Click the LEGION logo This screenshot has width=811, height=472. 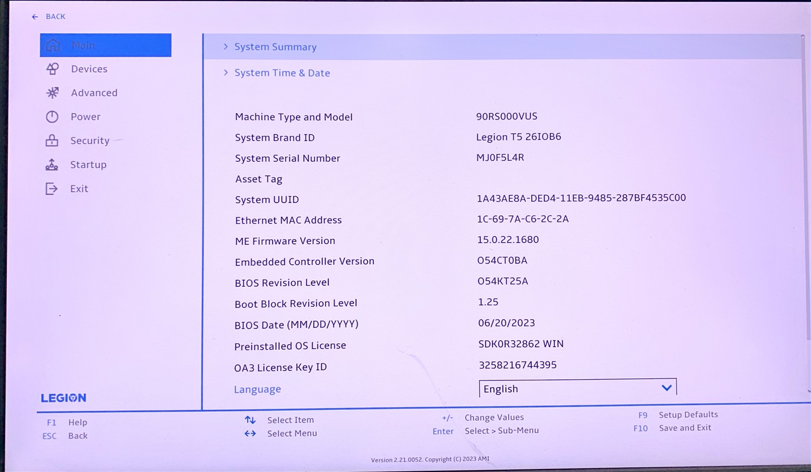64,397
